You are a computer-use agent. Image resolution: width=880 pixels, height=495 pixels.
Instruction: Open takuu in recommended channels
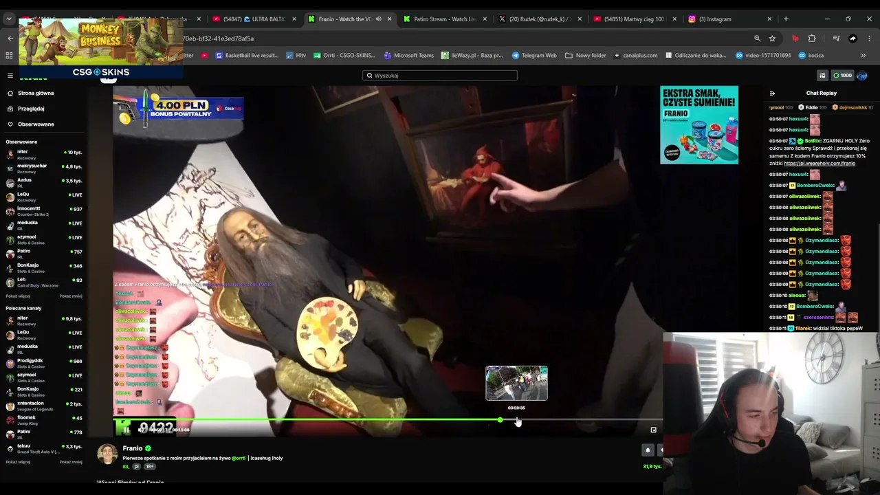[x=43, y=448]
